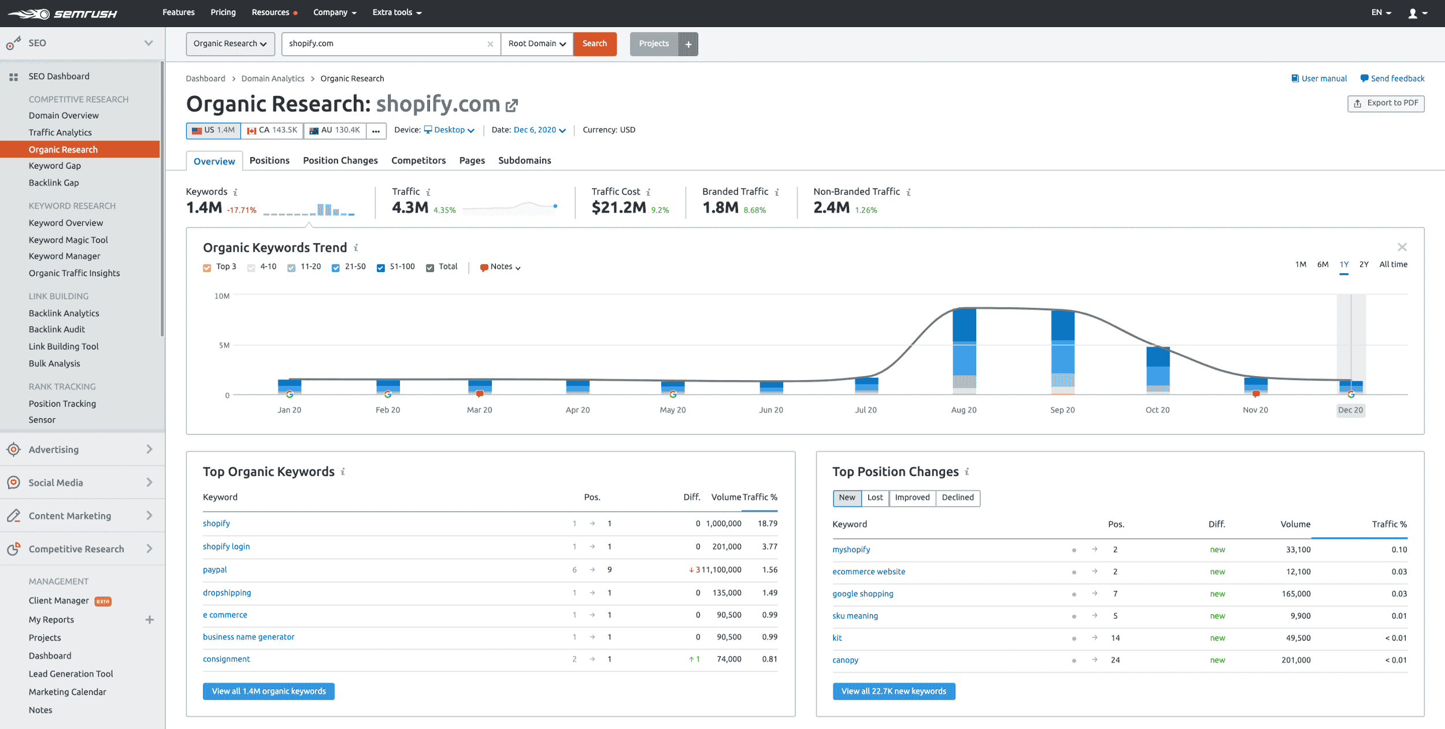Open the Positions tab
This screenshot has width=1445, height=729.
click(x=269, y=160)
